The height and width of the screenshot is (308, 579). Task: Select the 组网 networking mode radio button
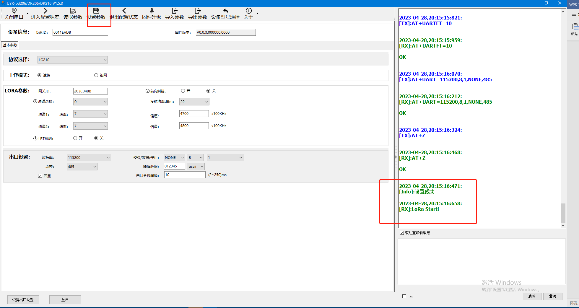96,75
